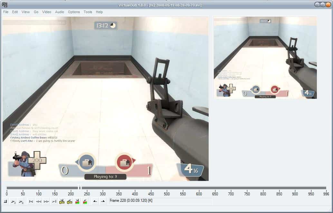Scan to previous scene change
This screenshot has height=213, width=333.
coord(77,201)
